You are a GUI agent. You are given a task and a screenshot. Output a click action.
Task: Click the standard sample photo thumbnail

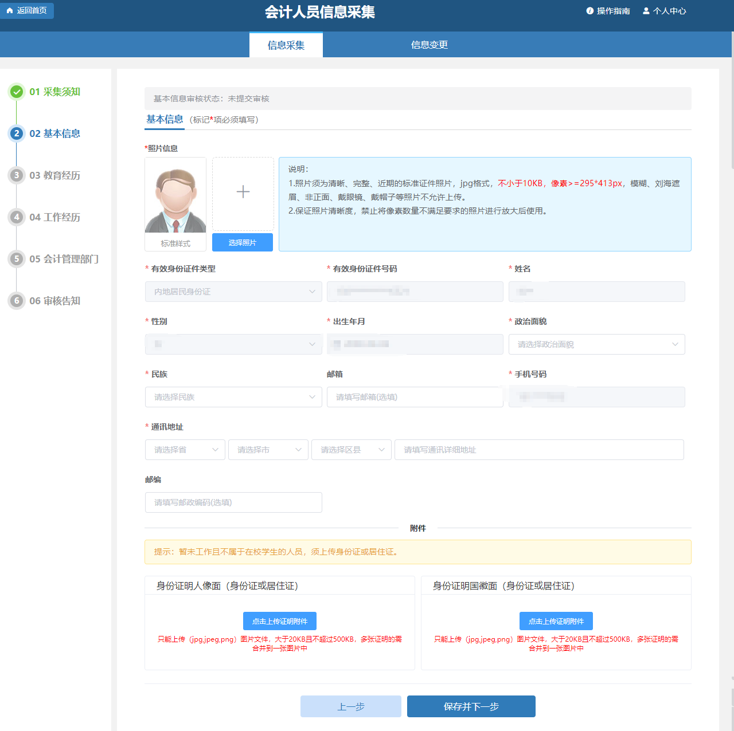coord(175,196)
